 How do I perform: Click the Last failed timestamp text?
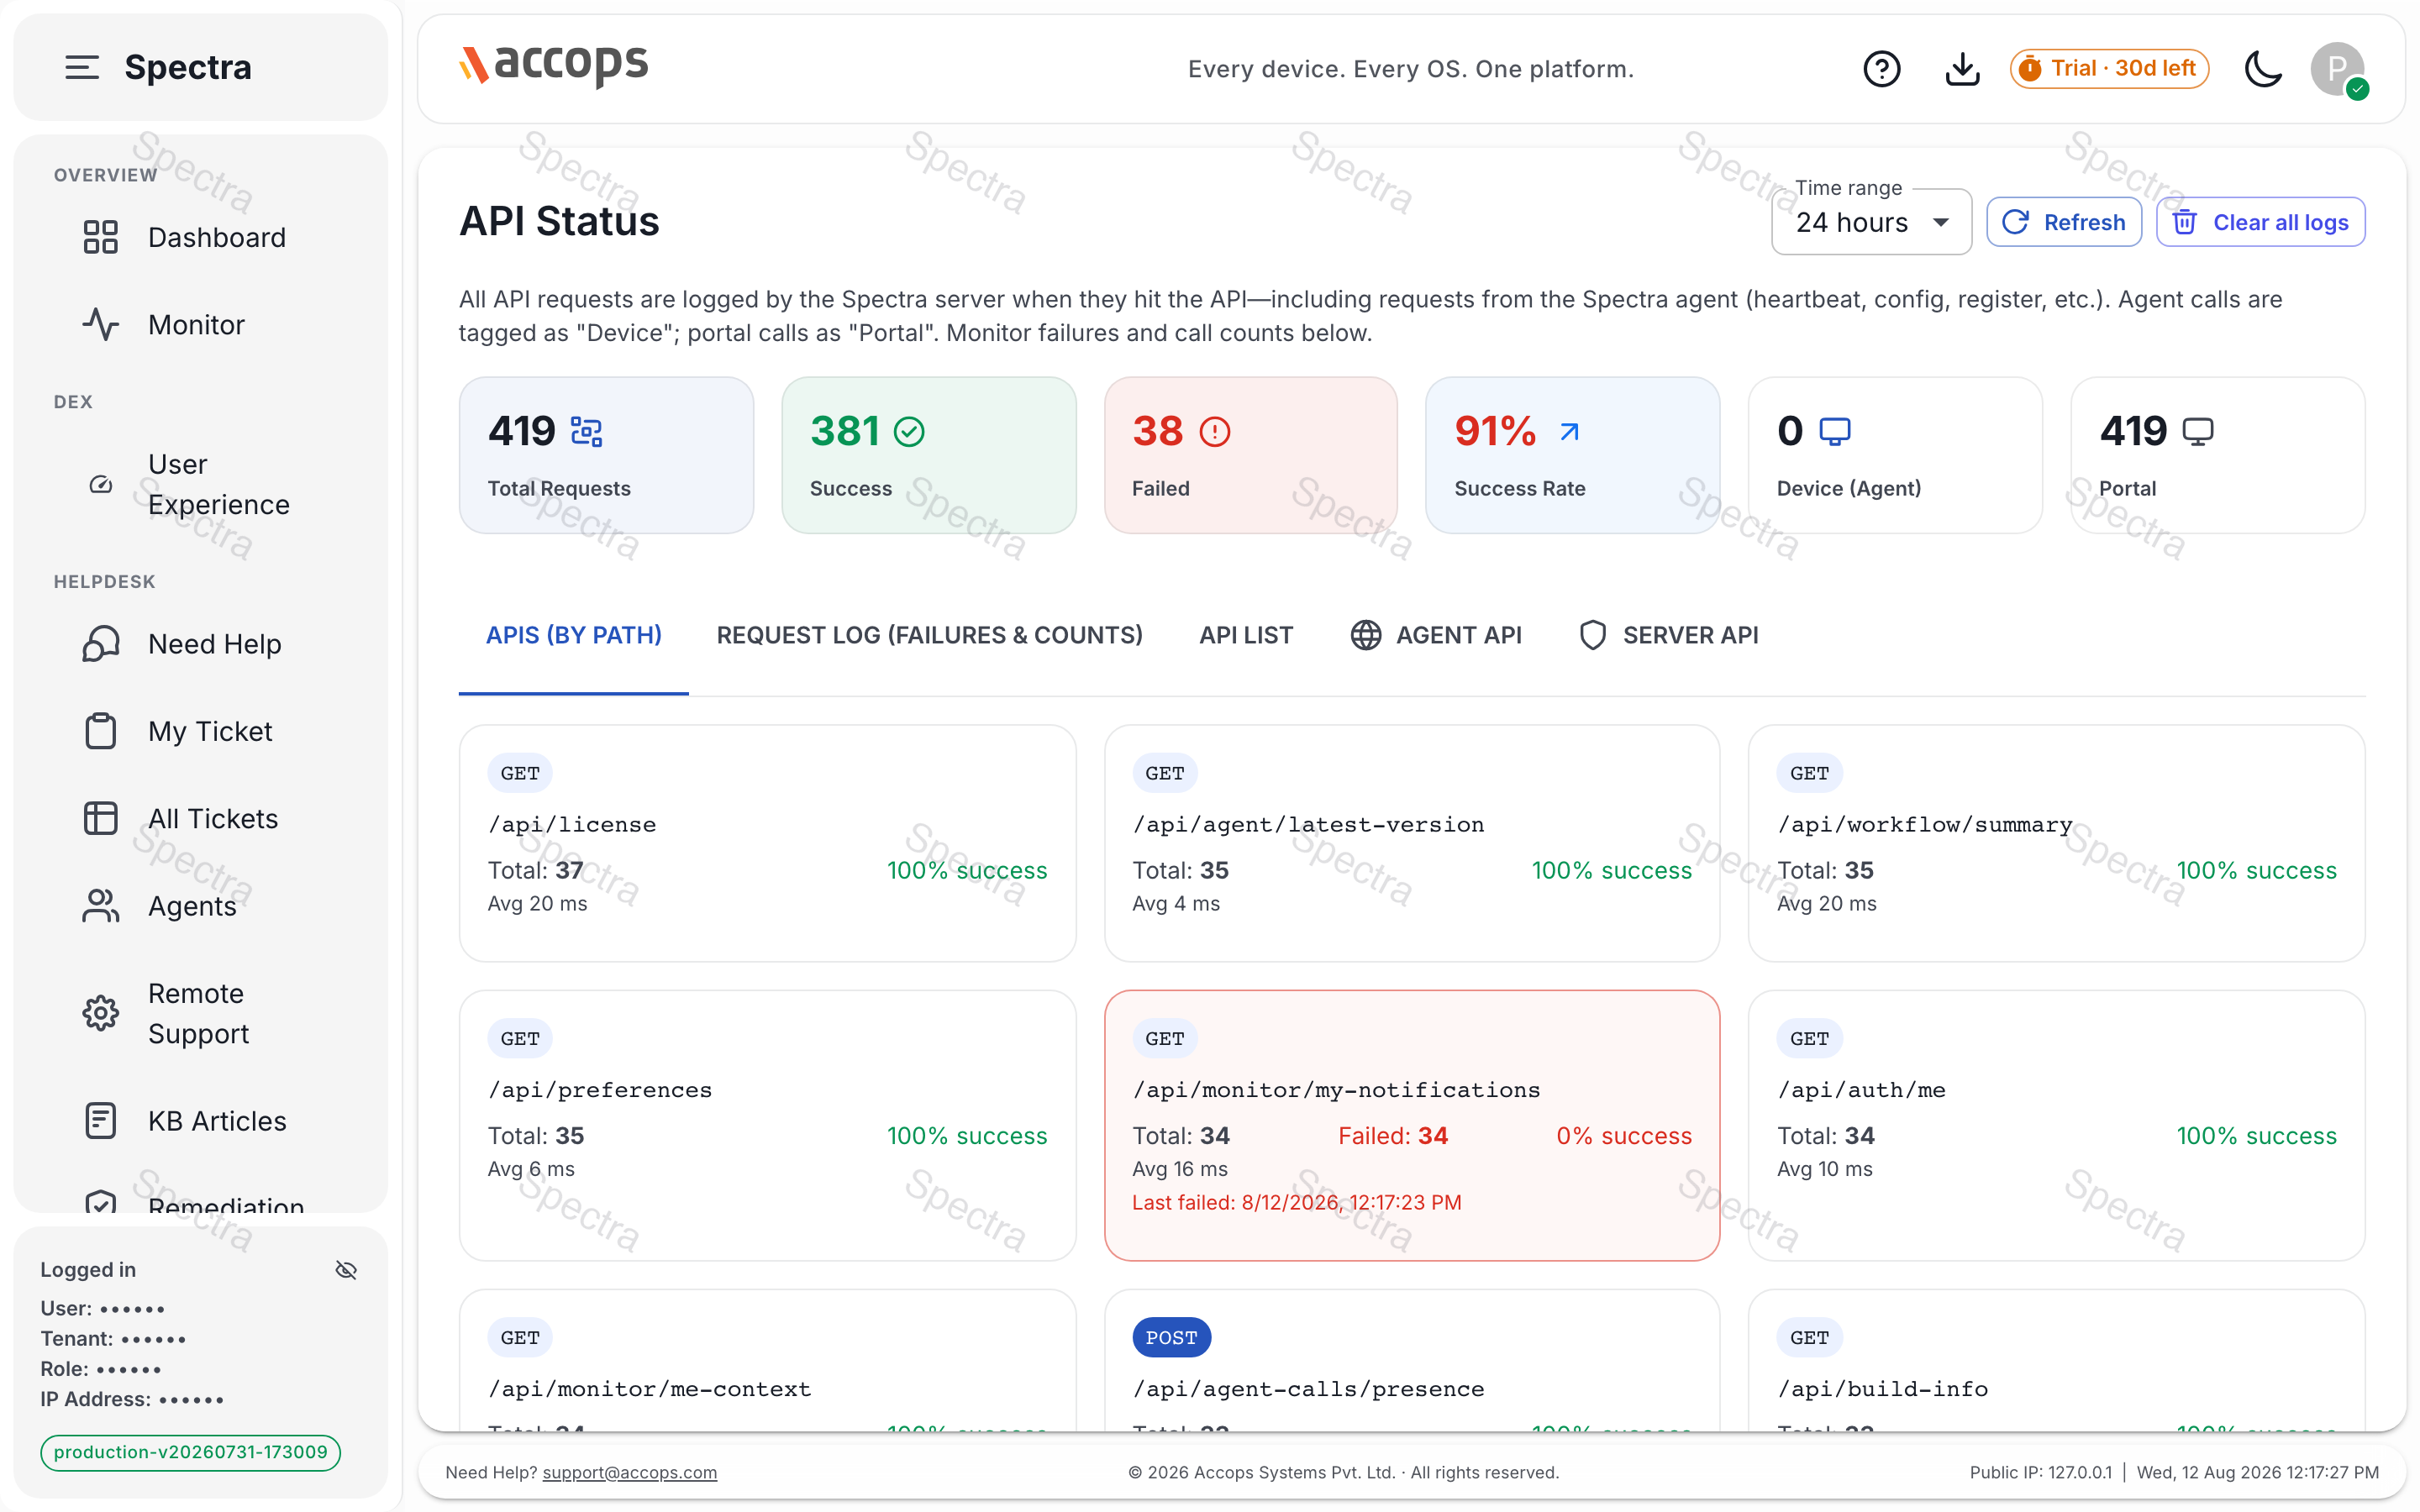(x=1297, y=1202)
